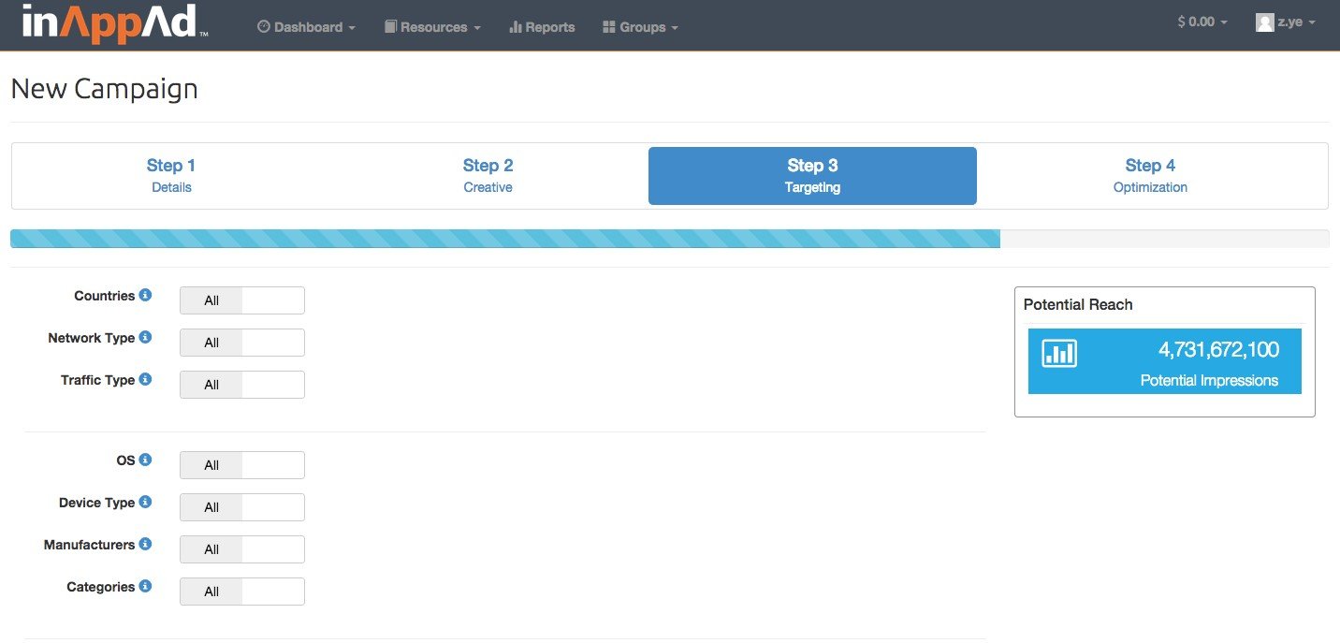Click the OS info icon

pos(145,460)
